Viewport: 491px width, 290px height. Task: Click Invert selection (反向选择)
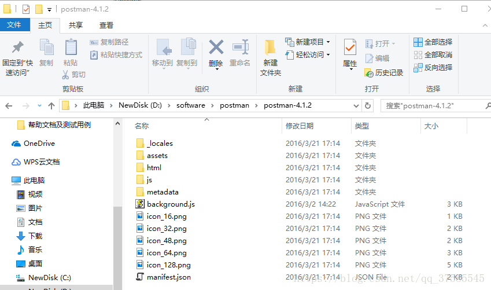[433, 67]
